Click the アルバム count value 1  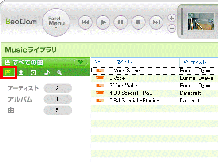[x=58, y=99]
